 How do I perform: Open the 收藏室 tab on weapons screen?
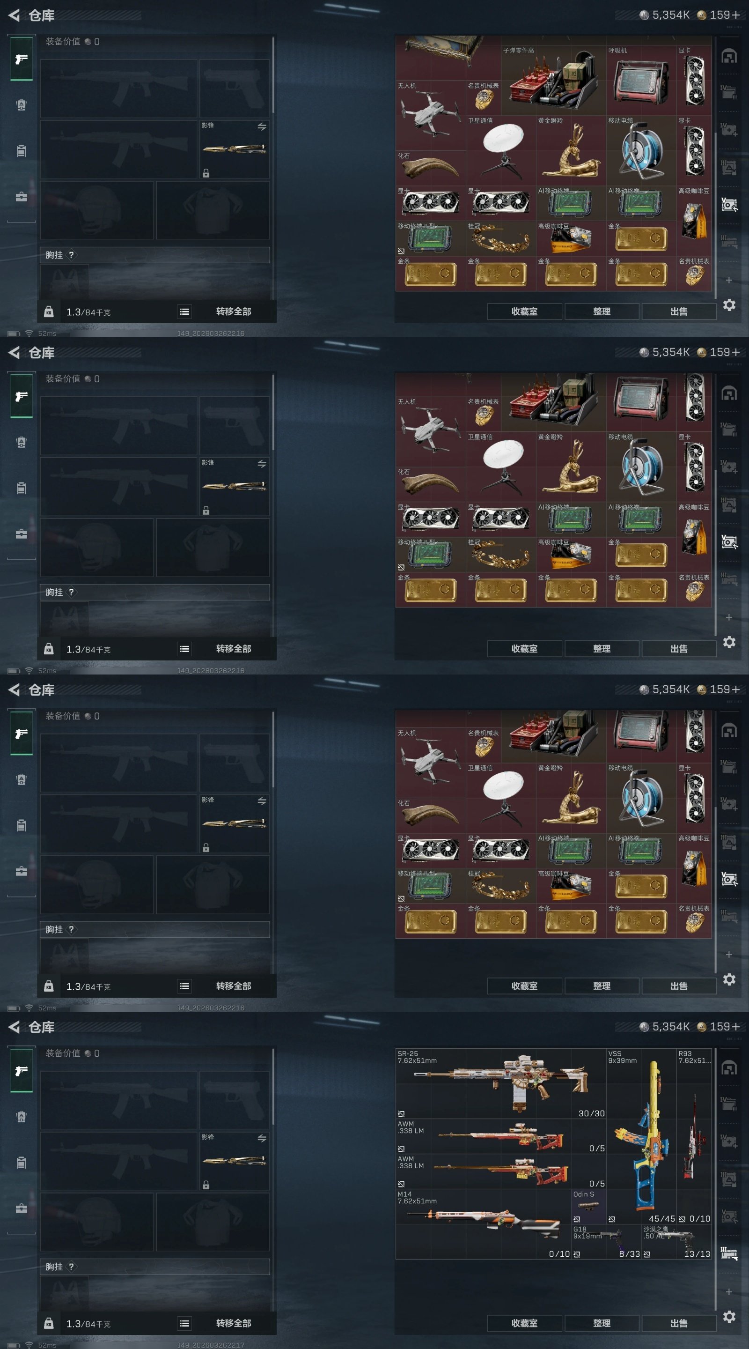pyautogui.click(x=524, y=1323)
